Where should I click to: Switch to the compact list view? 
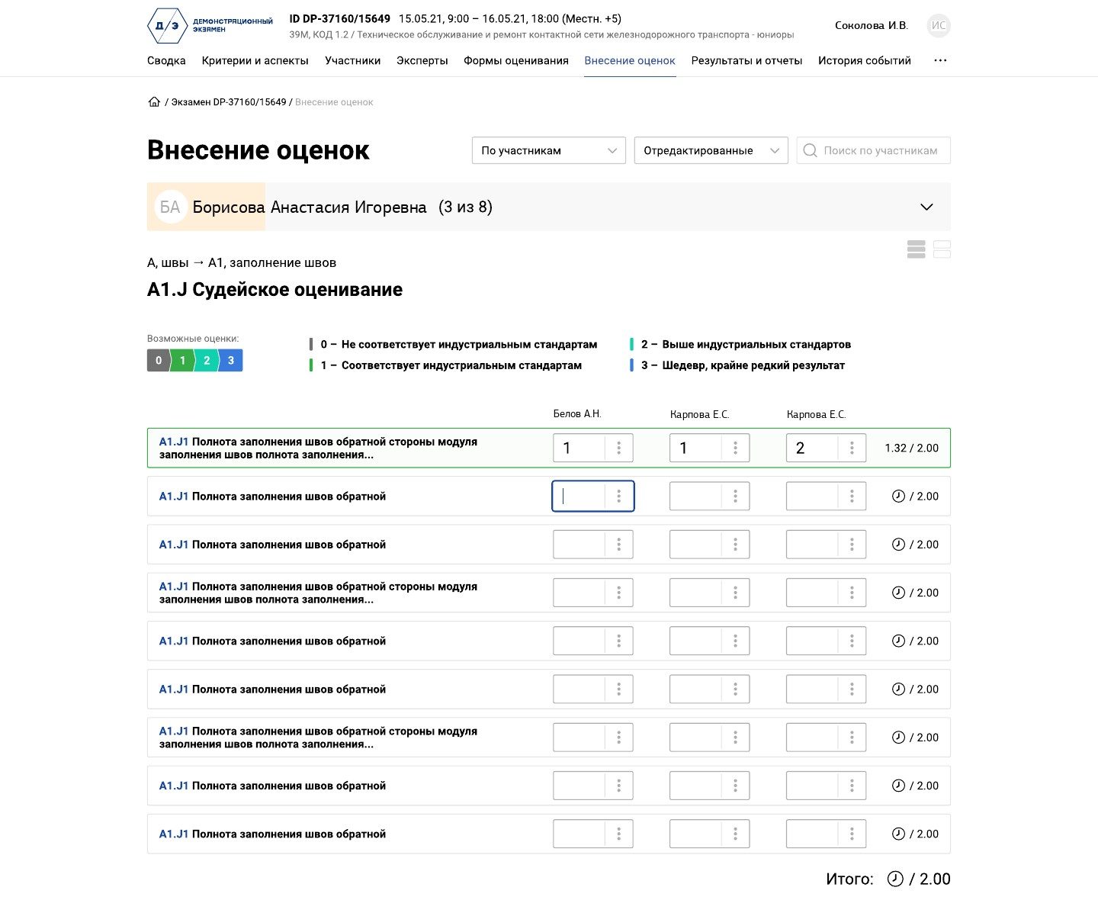917,249
